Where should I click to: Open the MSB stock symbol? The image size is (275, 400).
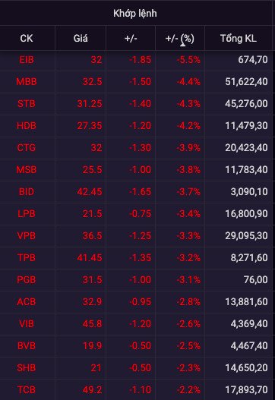click(27, 170)
